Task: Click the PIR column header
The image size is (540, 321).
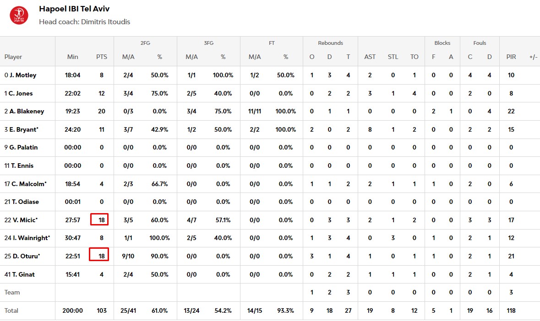Action: (511, 57)
